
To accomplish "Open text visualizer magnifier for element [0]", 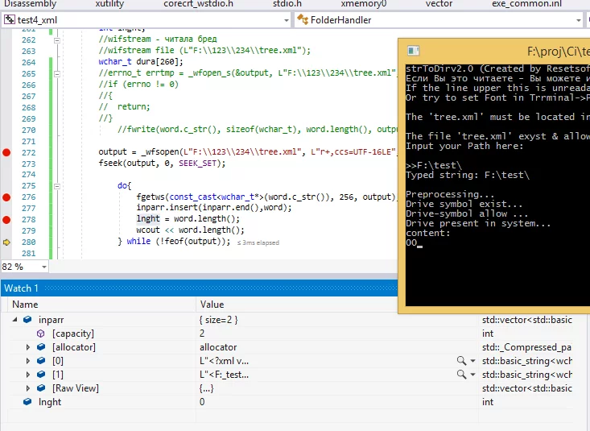I will pyautogui.click(x=460, y=361).
